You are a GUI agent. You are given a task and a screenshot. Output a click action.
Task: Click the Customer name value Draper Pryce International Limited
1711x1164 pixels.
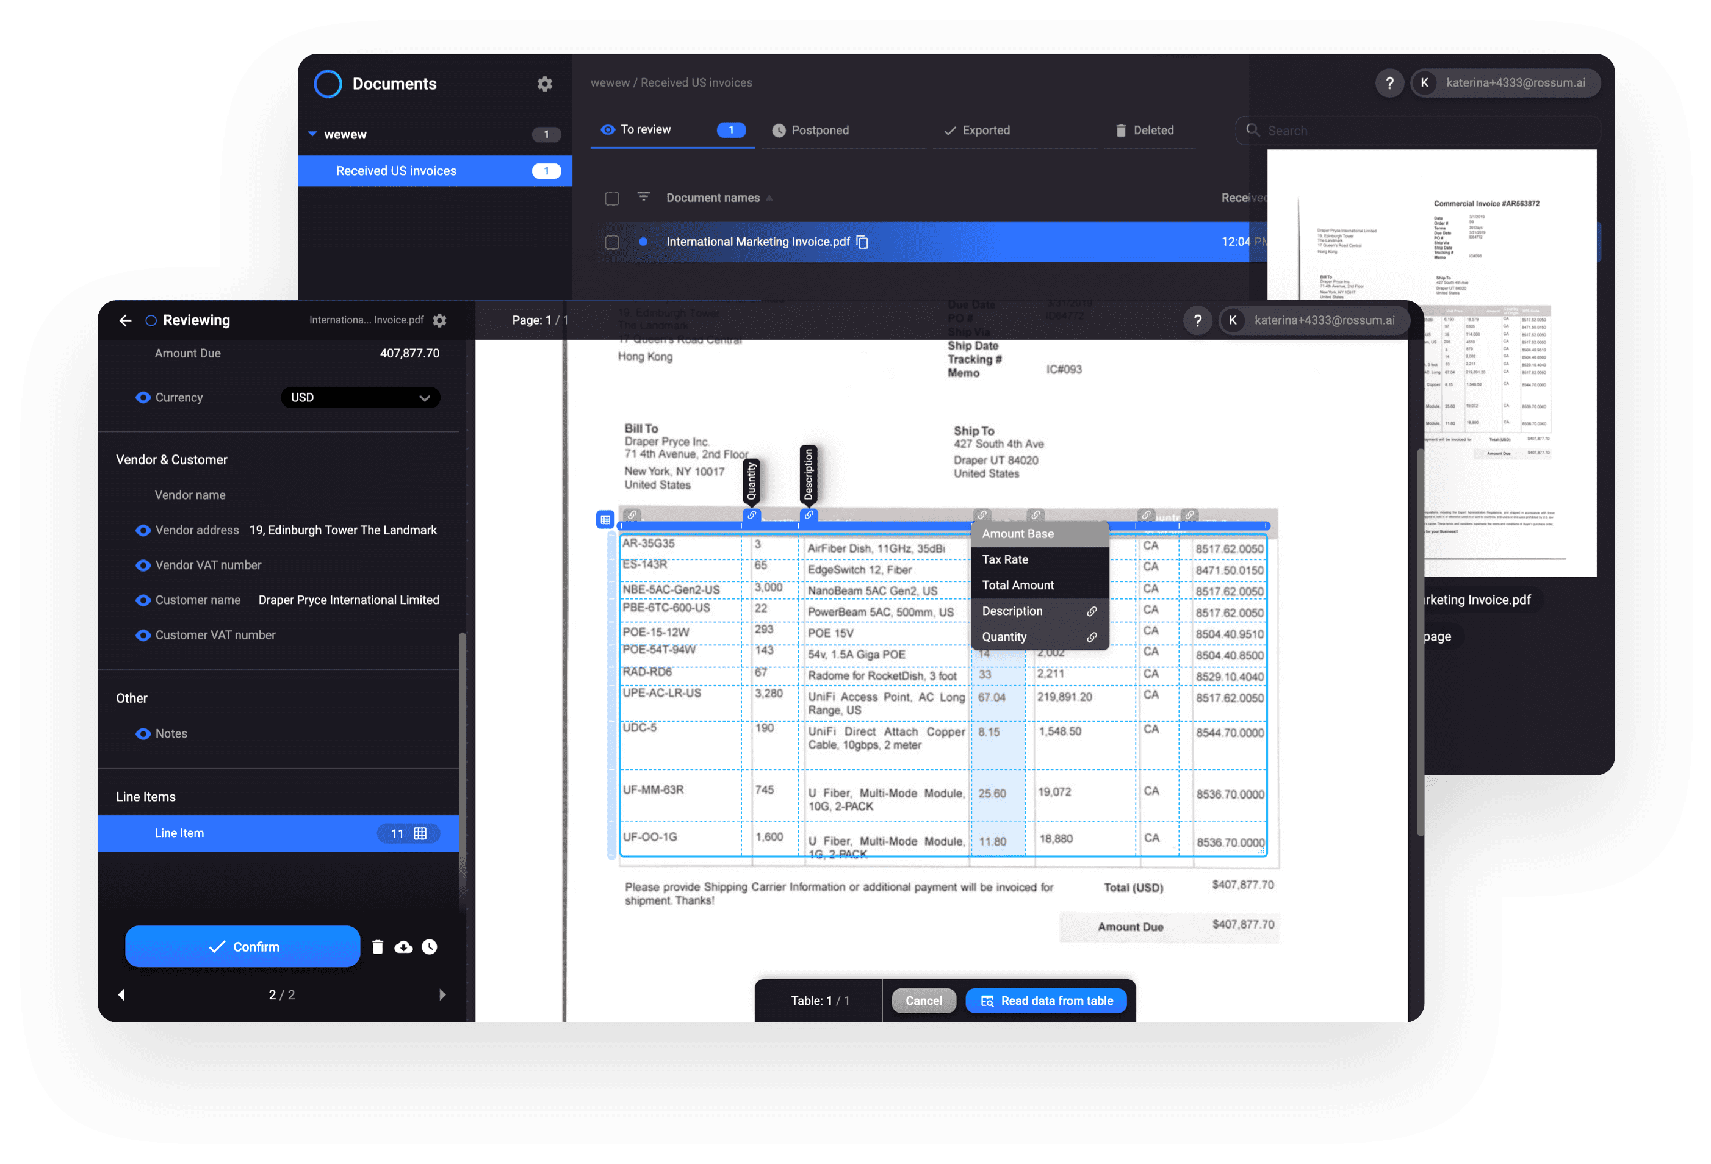point(348,600)
